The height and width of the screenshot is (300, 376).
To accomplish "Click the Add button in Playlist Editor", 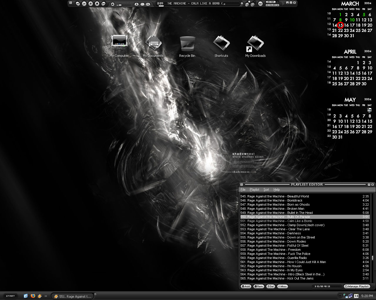I will tap(246, 287).
